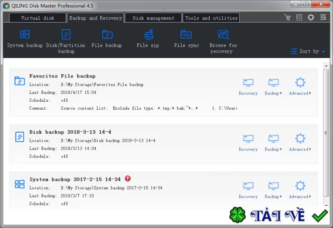The image size is (333, 228).
Task: Expand Advanced menu for System backup 2017-2-15
Action: (x=300, y=190)
